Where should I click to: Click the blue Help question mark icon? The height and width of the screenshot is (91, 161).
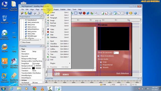(x=135, y=13)
